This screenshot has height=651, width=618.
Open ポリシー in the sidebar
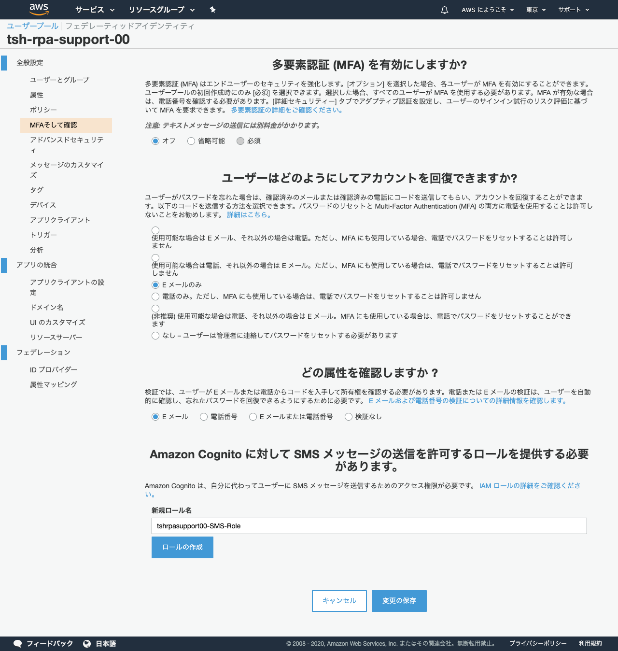coord(43,110)
